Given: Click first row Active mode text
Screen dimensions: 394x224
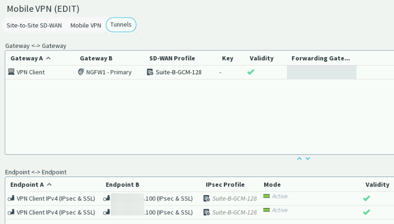Looking at the screenshot, I should coord(280,196).
